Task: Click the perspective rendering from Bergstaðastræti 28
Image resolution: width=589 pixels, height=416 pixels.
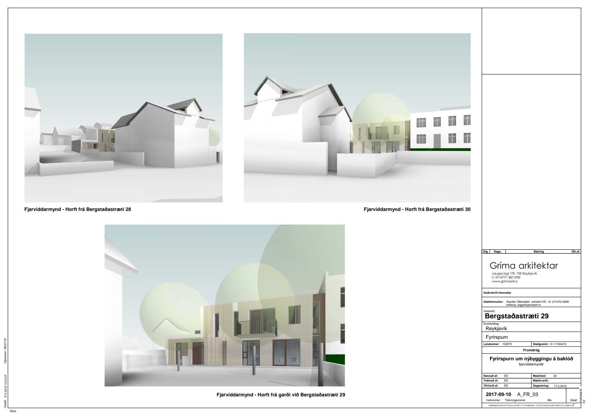Action: [x=123, y=118]
